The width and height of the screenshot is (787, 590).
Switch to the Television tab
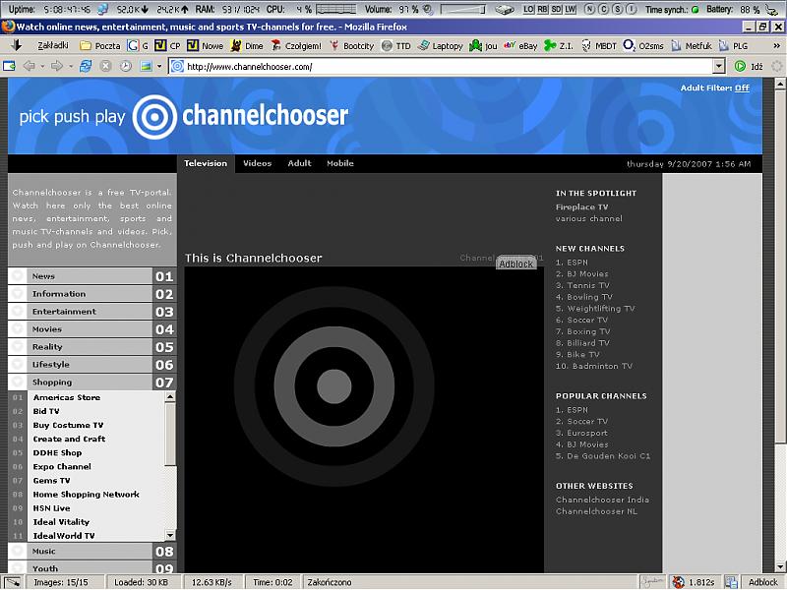(206, 163)
